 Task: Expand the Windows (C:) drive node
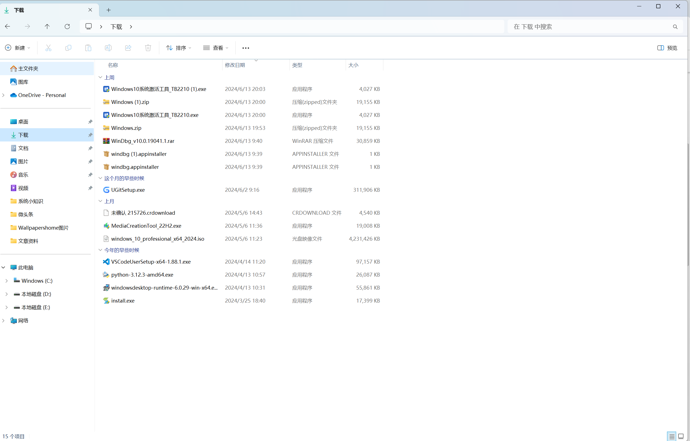[7, 281]
